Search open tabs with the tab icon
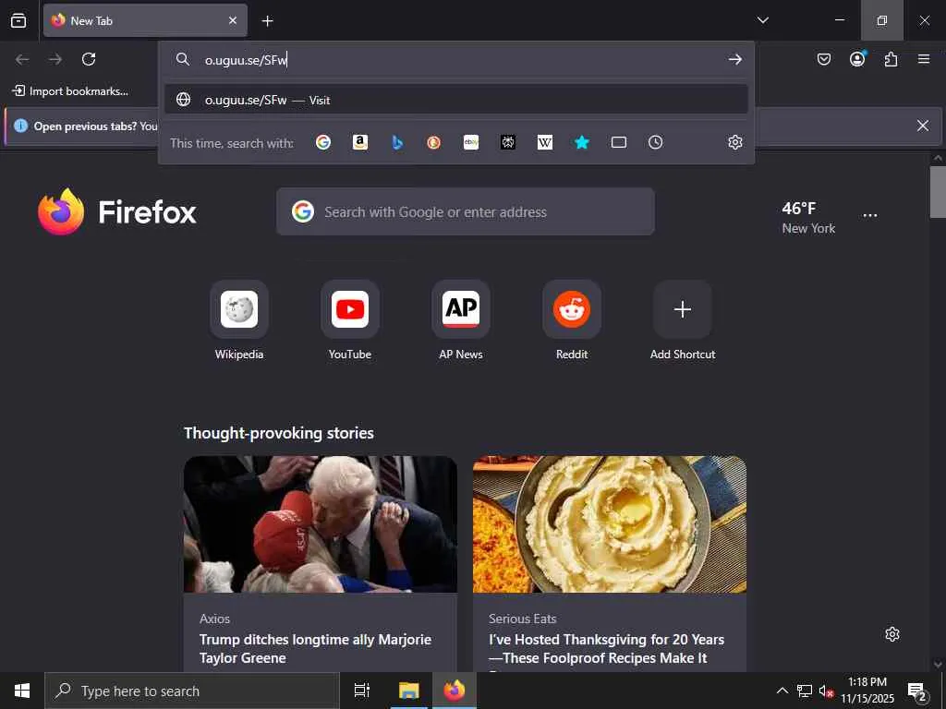 [x=618, y=142]
